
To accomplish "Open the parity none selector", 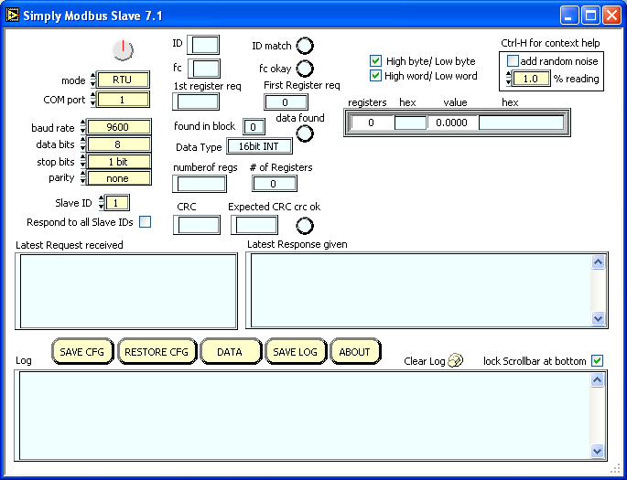I will 118,178.
